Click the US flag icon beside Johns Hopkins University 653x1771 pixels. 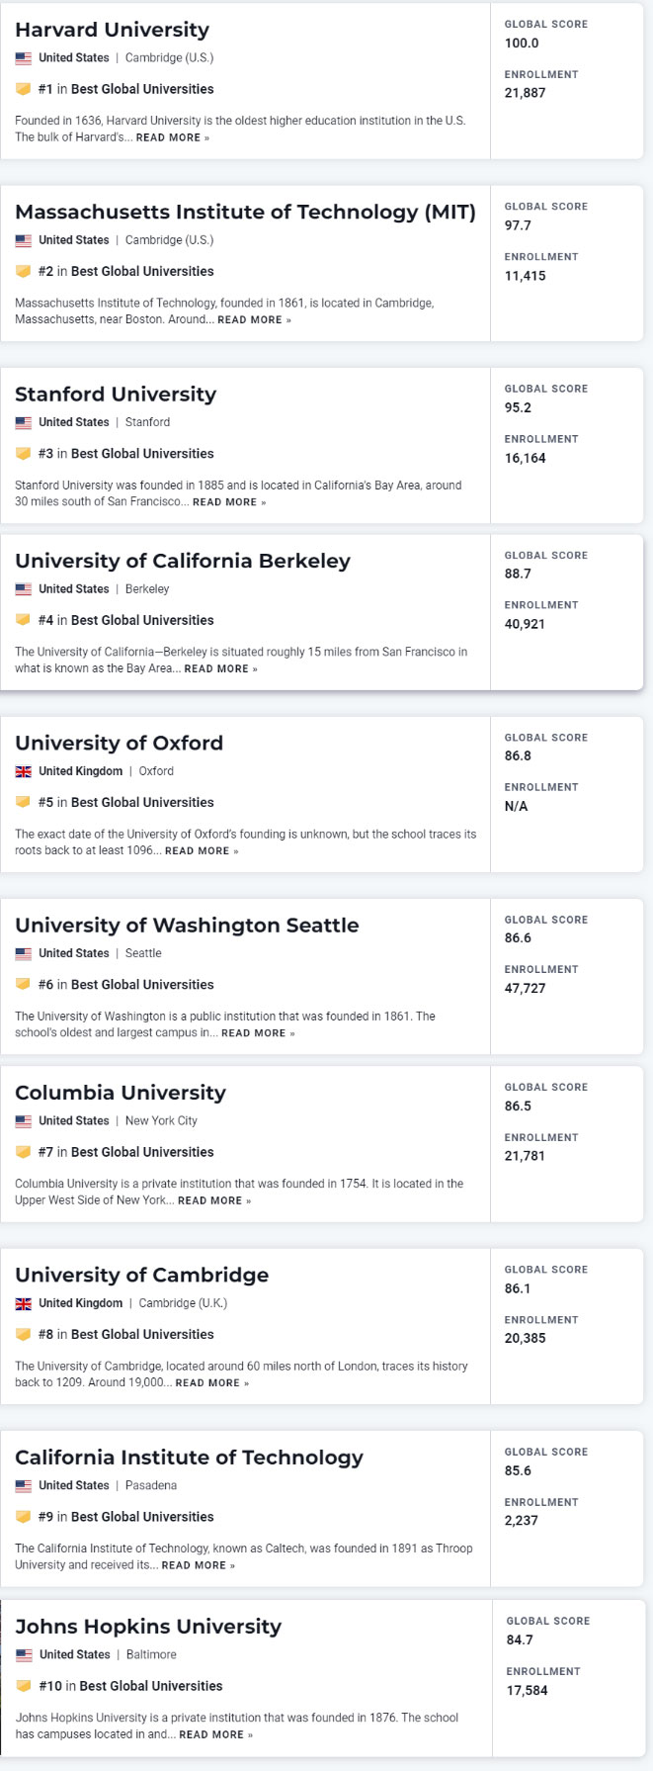[x=24, y=1654]
